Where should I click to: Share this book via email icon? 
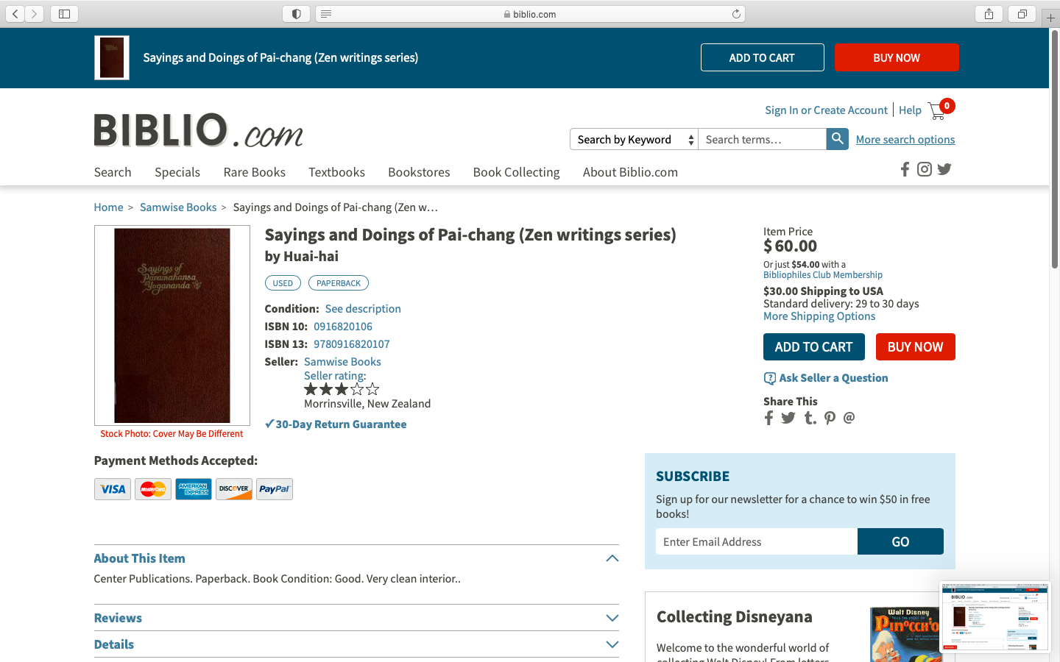coord(849,418)
